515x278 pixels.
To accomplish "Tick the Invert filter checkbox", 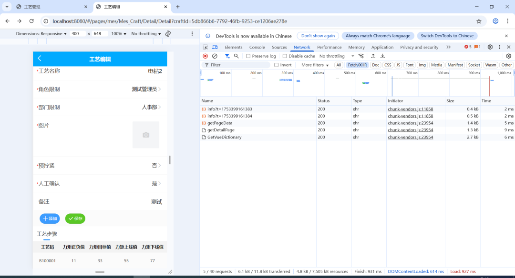I will tap(277, 65).
